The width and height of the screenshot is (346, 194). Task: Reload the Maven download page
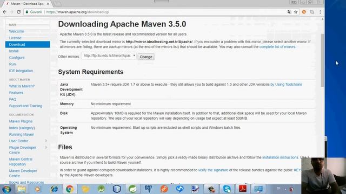pyautogui.click(x=19, y=12)
